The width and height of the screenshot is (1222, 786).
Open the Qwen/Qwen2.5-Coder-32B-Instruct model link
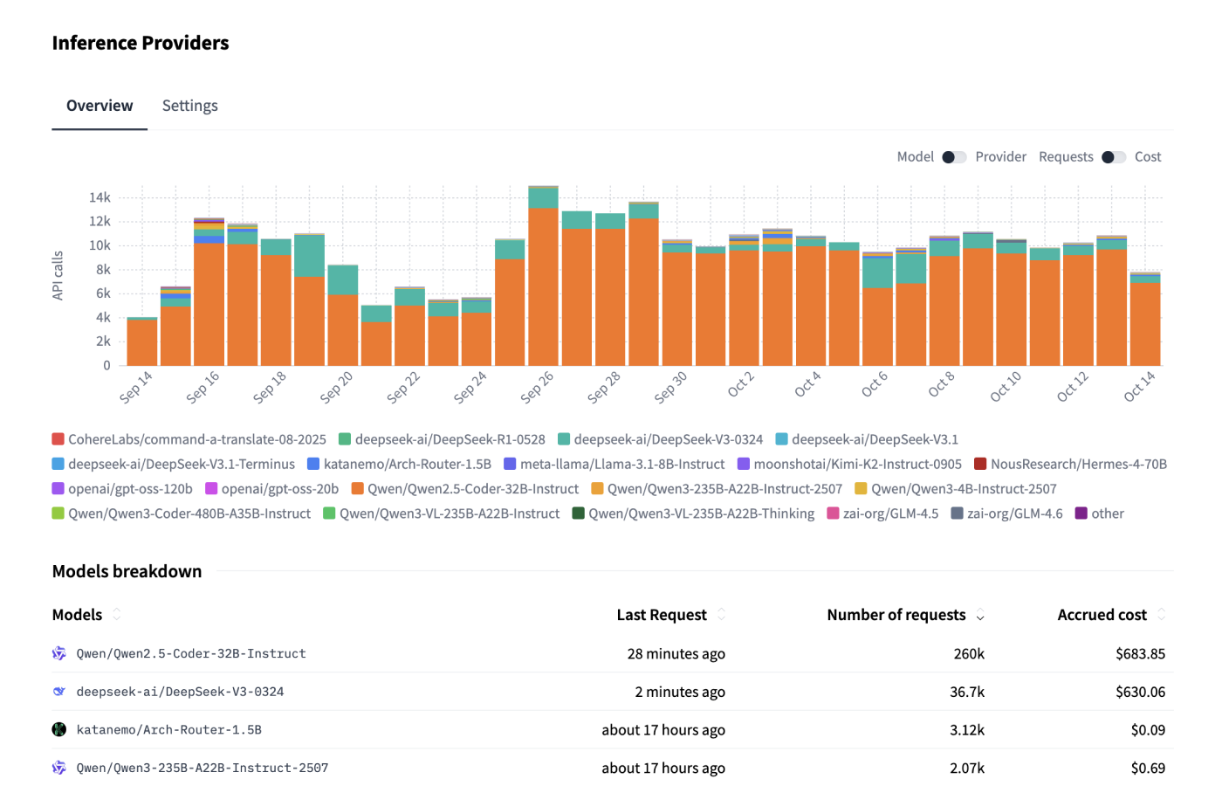tap(191, 653)
